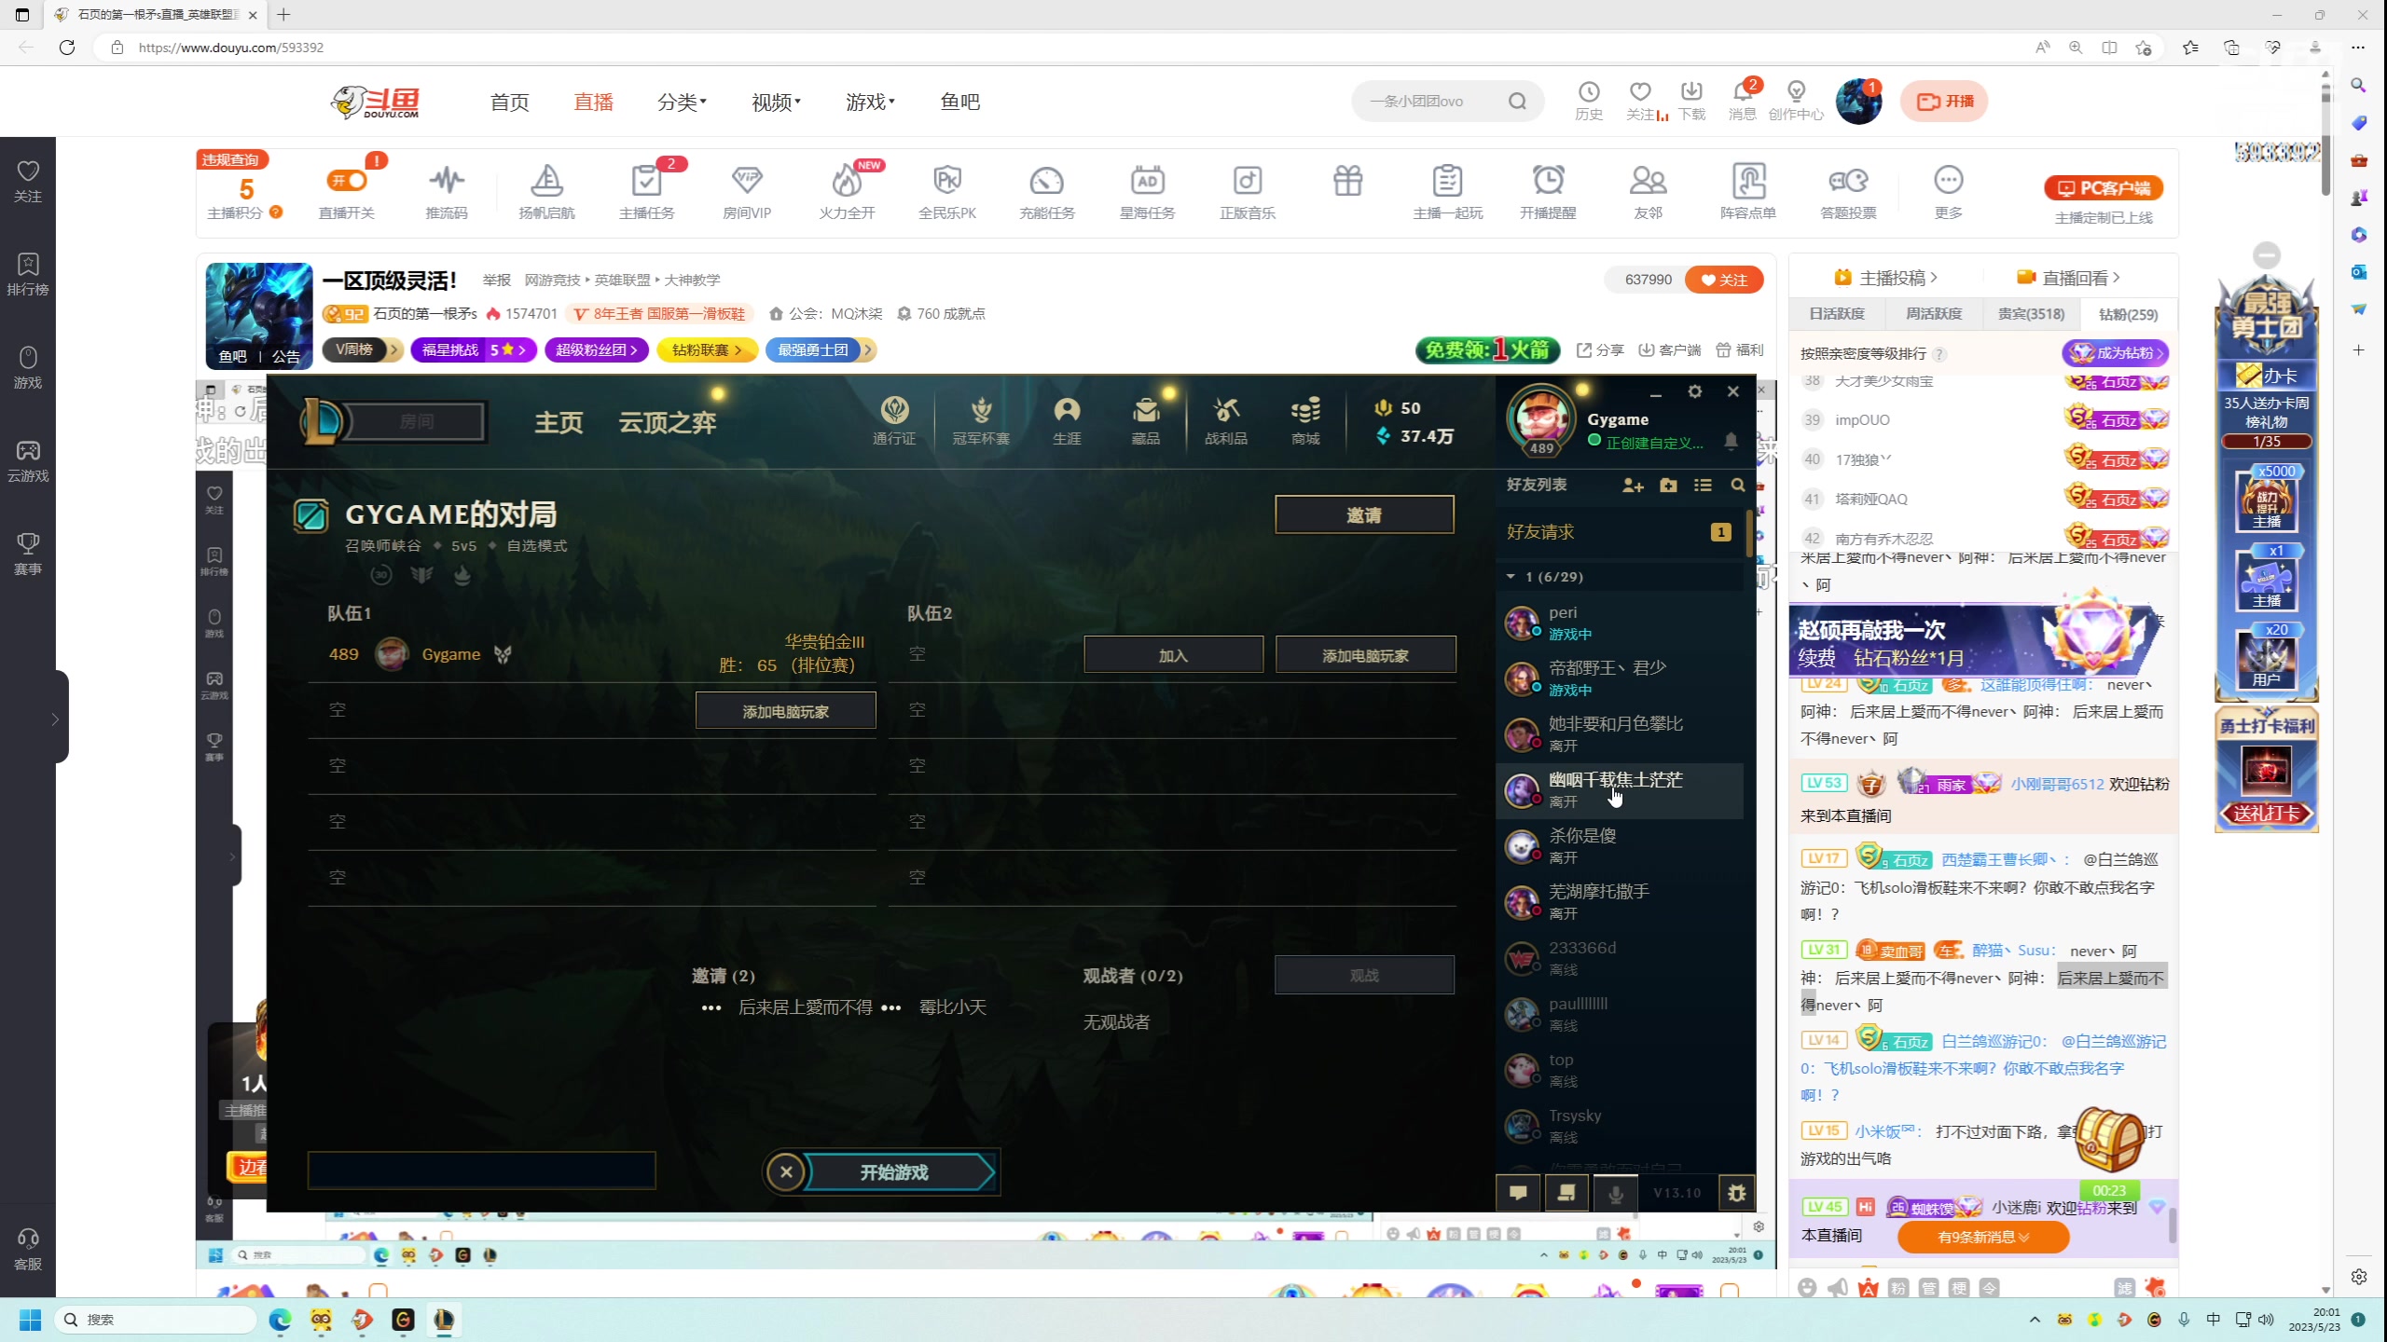Go to 首页 in Douyu navigation
This screenshot has width=2387, height=1342.
click(509, 102)
